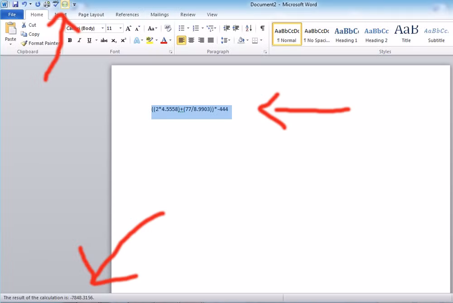Toggle bold formatting
453x303 pixels.
[x=70, y=40]
